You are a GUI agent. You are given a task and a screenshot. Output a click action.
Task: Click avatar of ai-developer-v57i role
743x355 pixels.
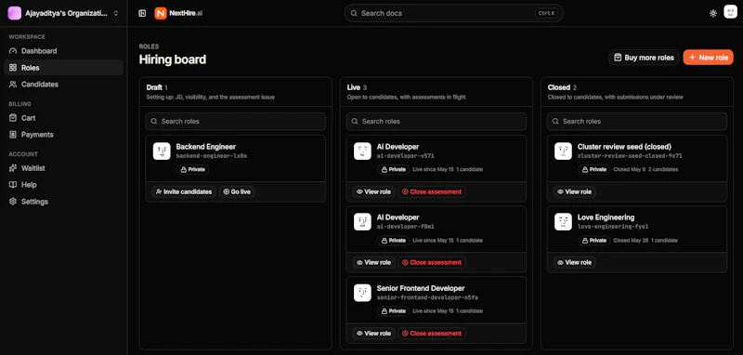pos(362,151)
